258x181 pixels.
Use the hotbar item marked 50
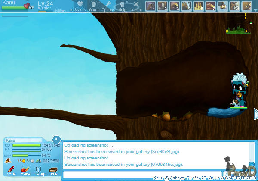pos(223,6)
